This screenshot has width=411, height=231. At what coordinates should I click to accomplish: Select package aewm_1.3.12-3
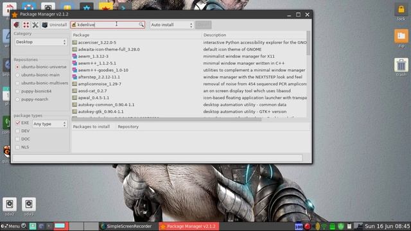pyautogui.click(x=189, y=56)
